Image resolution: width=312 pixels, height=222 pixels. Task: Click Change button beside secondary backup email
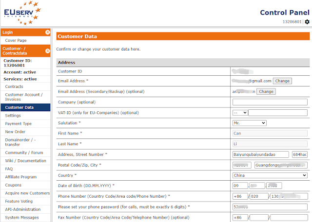coord(266,91)
